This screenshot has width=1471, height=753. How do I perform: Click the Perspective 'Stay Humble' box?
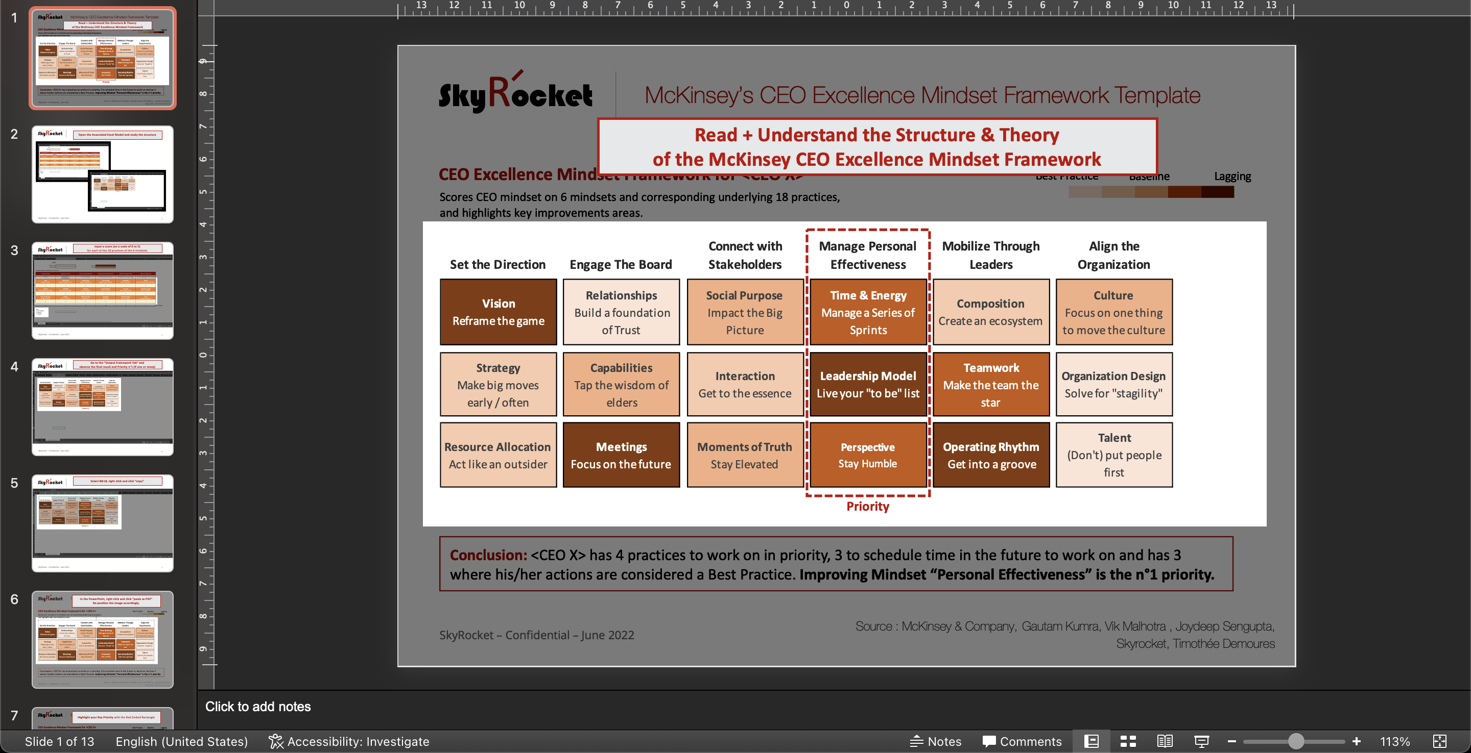(868, 455)
